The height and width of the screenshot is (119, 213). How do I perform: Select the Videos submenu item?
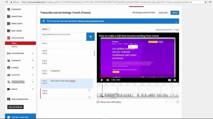point(21,43)
